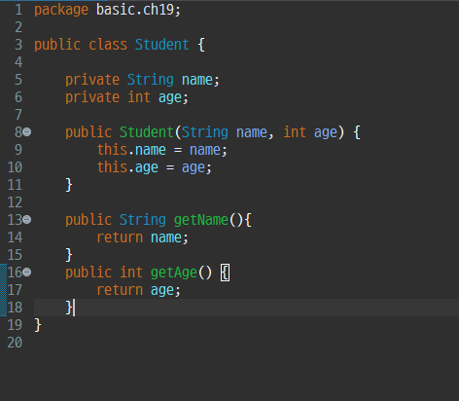The height and width of the screenshot is (401, 459).
Task: Click class closing brace on line 19
Action: [x=38, y=325]
